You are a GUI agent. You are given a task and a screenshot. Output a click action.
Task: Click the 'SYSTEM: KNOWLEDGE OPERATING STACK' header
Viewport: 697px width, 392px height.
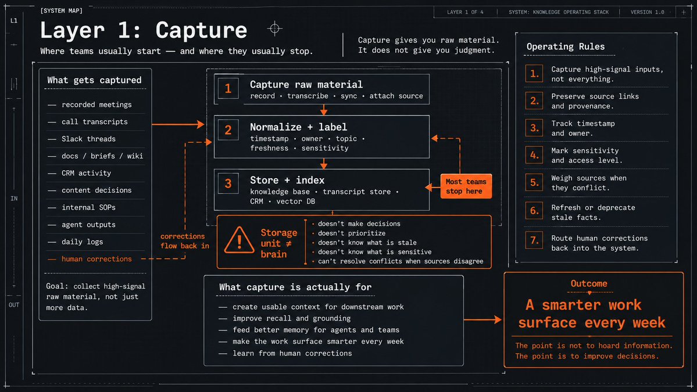[559, 12]
